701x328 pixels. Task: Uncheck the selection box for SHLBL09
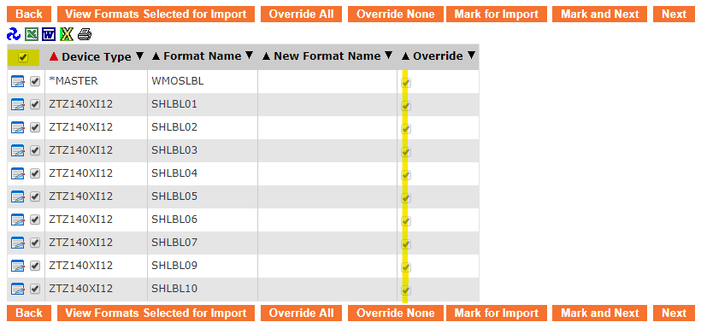[x=35, y=266]
